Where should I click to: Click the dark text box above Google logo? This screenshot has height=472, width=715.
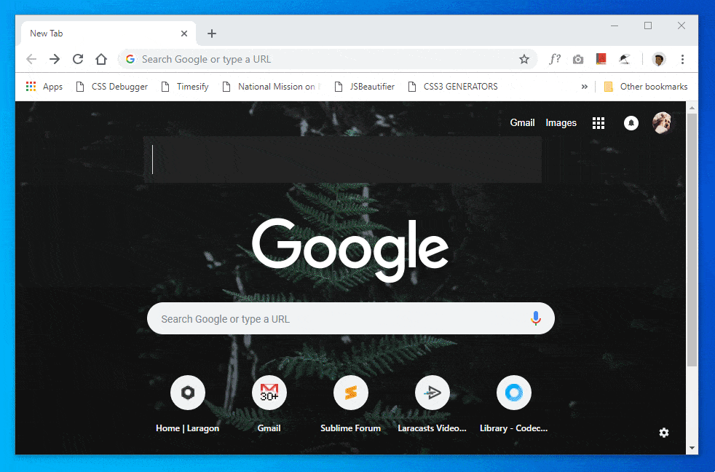click(342, 160)
